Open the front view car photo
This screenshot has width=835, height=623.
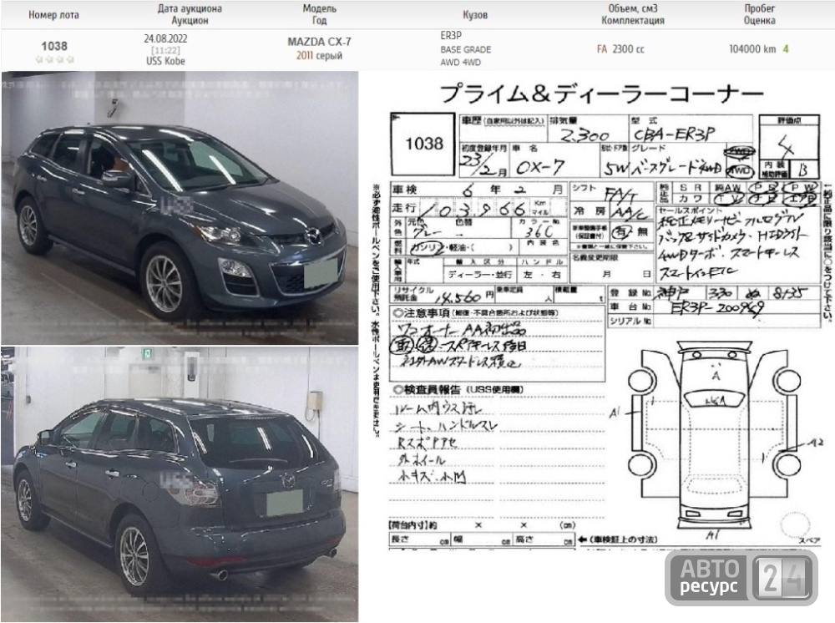pos(180,208)
